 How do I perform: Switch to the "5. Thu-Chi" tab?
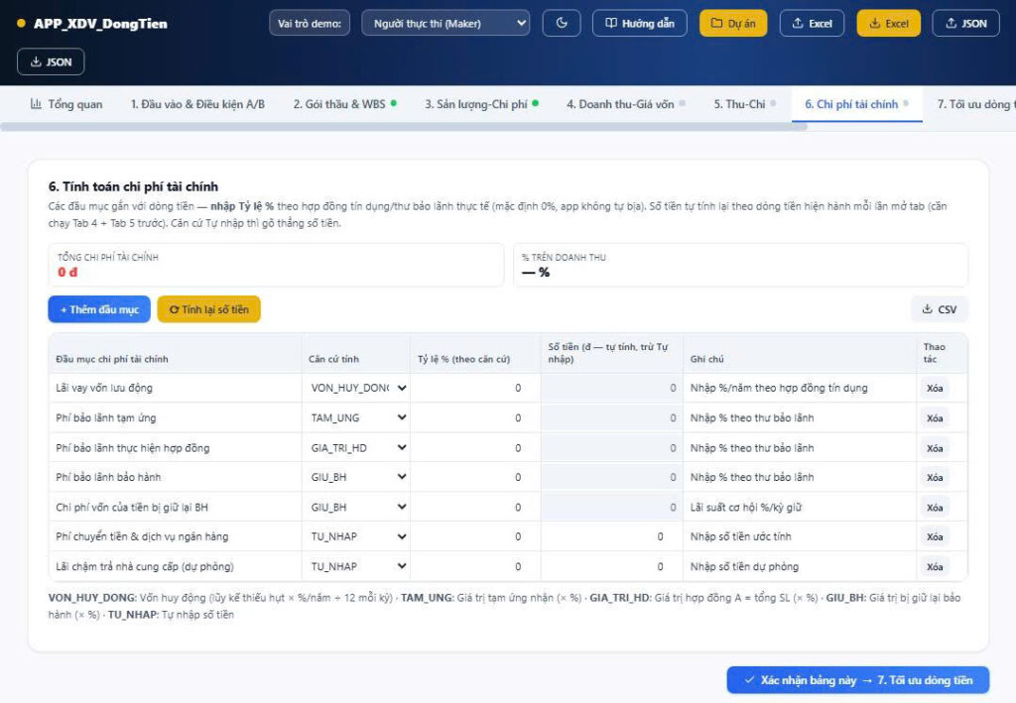(744, 104)
